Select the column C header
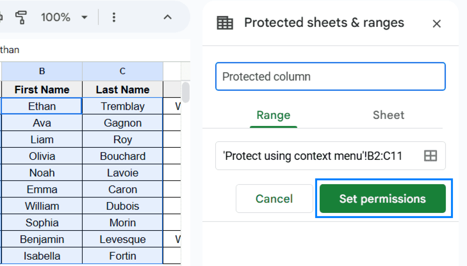This screenshot has width=467, height=266. tap(122, 71)
